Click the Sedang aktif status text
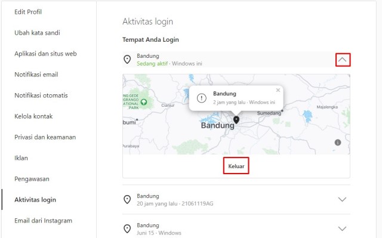Viewport: 382px width, 238px height. coord(152,63)
